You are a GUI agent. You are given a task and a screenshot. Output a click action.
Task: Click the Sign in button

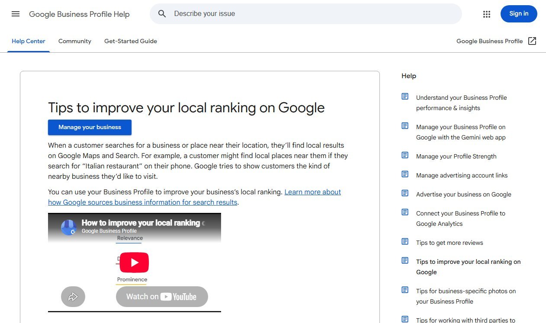pos(519,14)
